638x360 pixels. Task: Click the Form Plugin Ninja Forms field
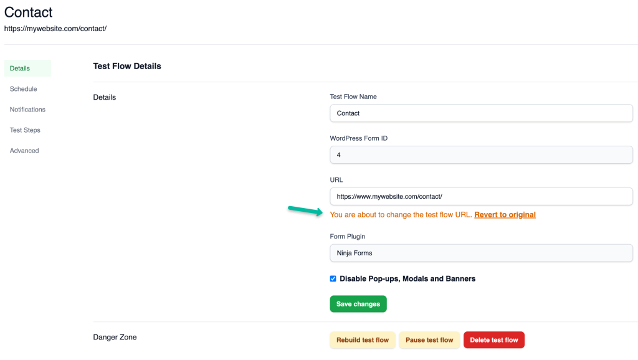481,253
